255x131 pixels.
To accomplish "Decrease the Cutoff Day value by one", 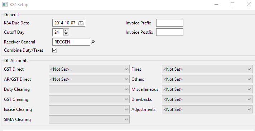I will (x=66, y=34).
